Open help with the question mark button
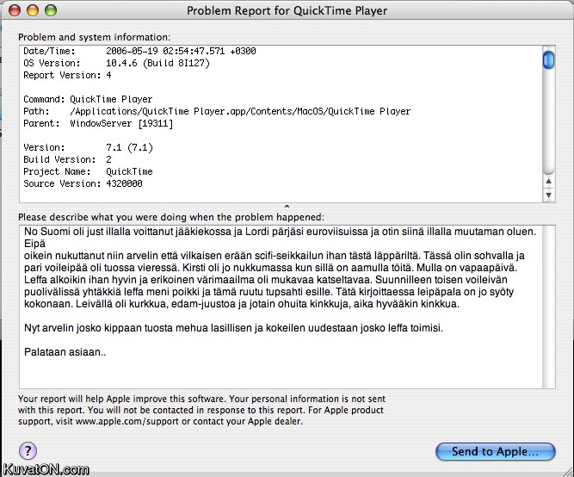 click(x=28, y=450)
